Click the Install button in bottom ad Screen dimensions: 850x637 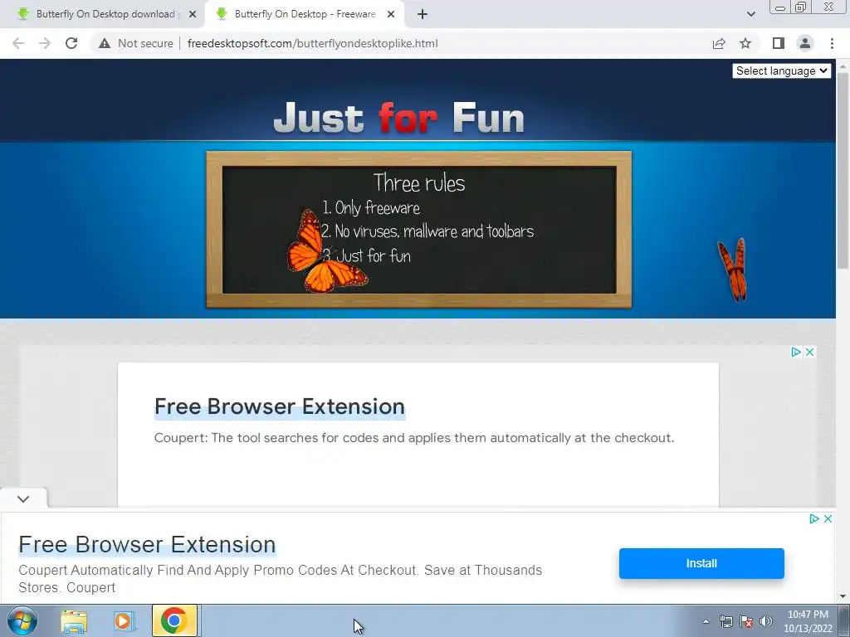(701, 563)
